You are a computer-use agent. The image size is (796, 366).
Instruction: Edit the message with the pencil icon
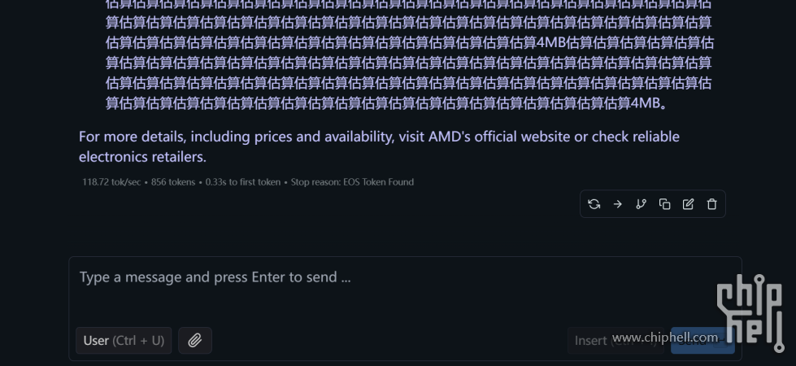pos(689,204)
